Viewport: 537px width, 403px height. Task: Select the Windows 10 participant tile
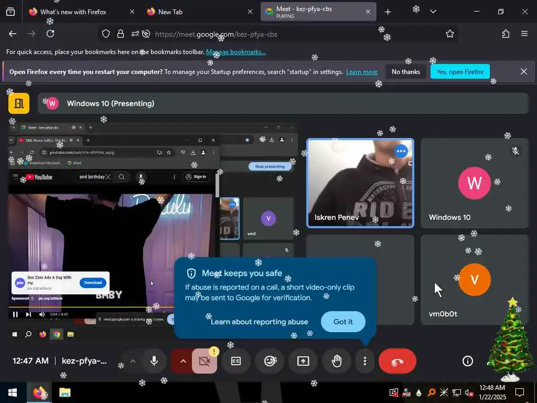[475, 183]
